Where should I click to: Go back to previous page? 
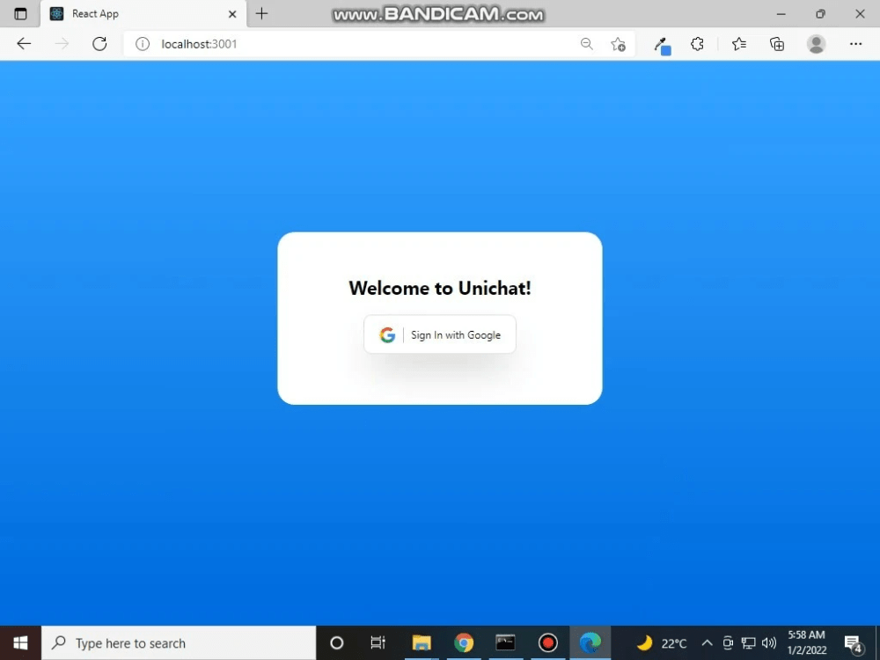24,44
